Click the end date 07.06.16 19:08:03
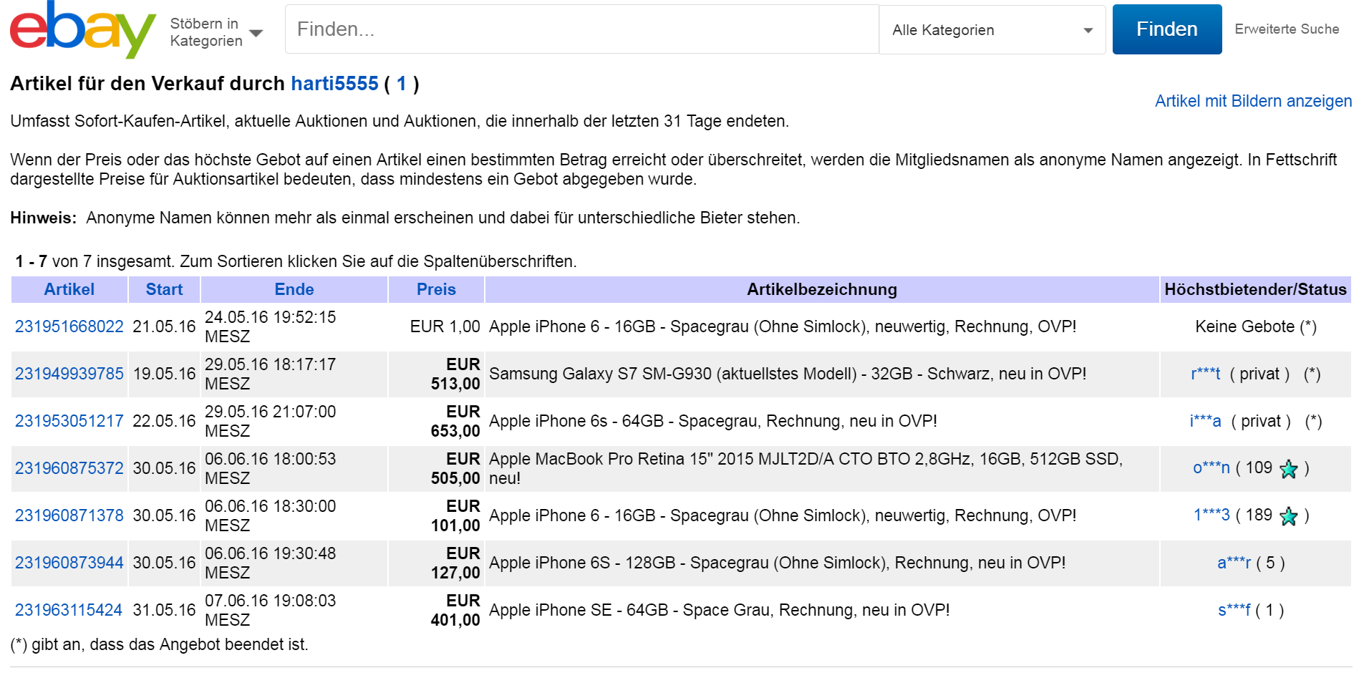The height and width of the screenshot is (688, 1359). point(270,610)
